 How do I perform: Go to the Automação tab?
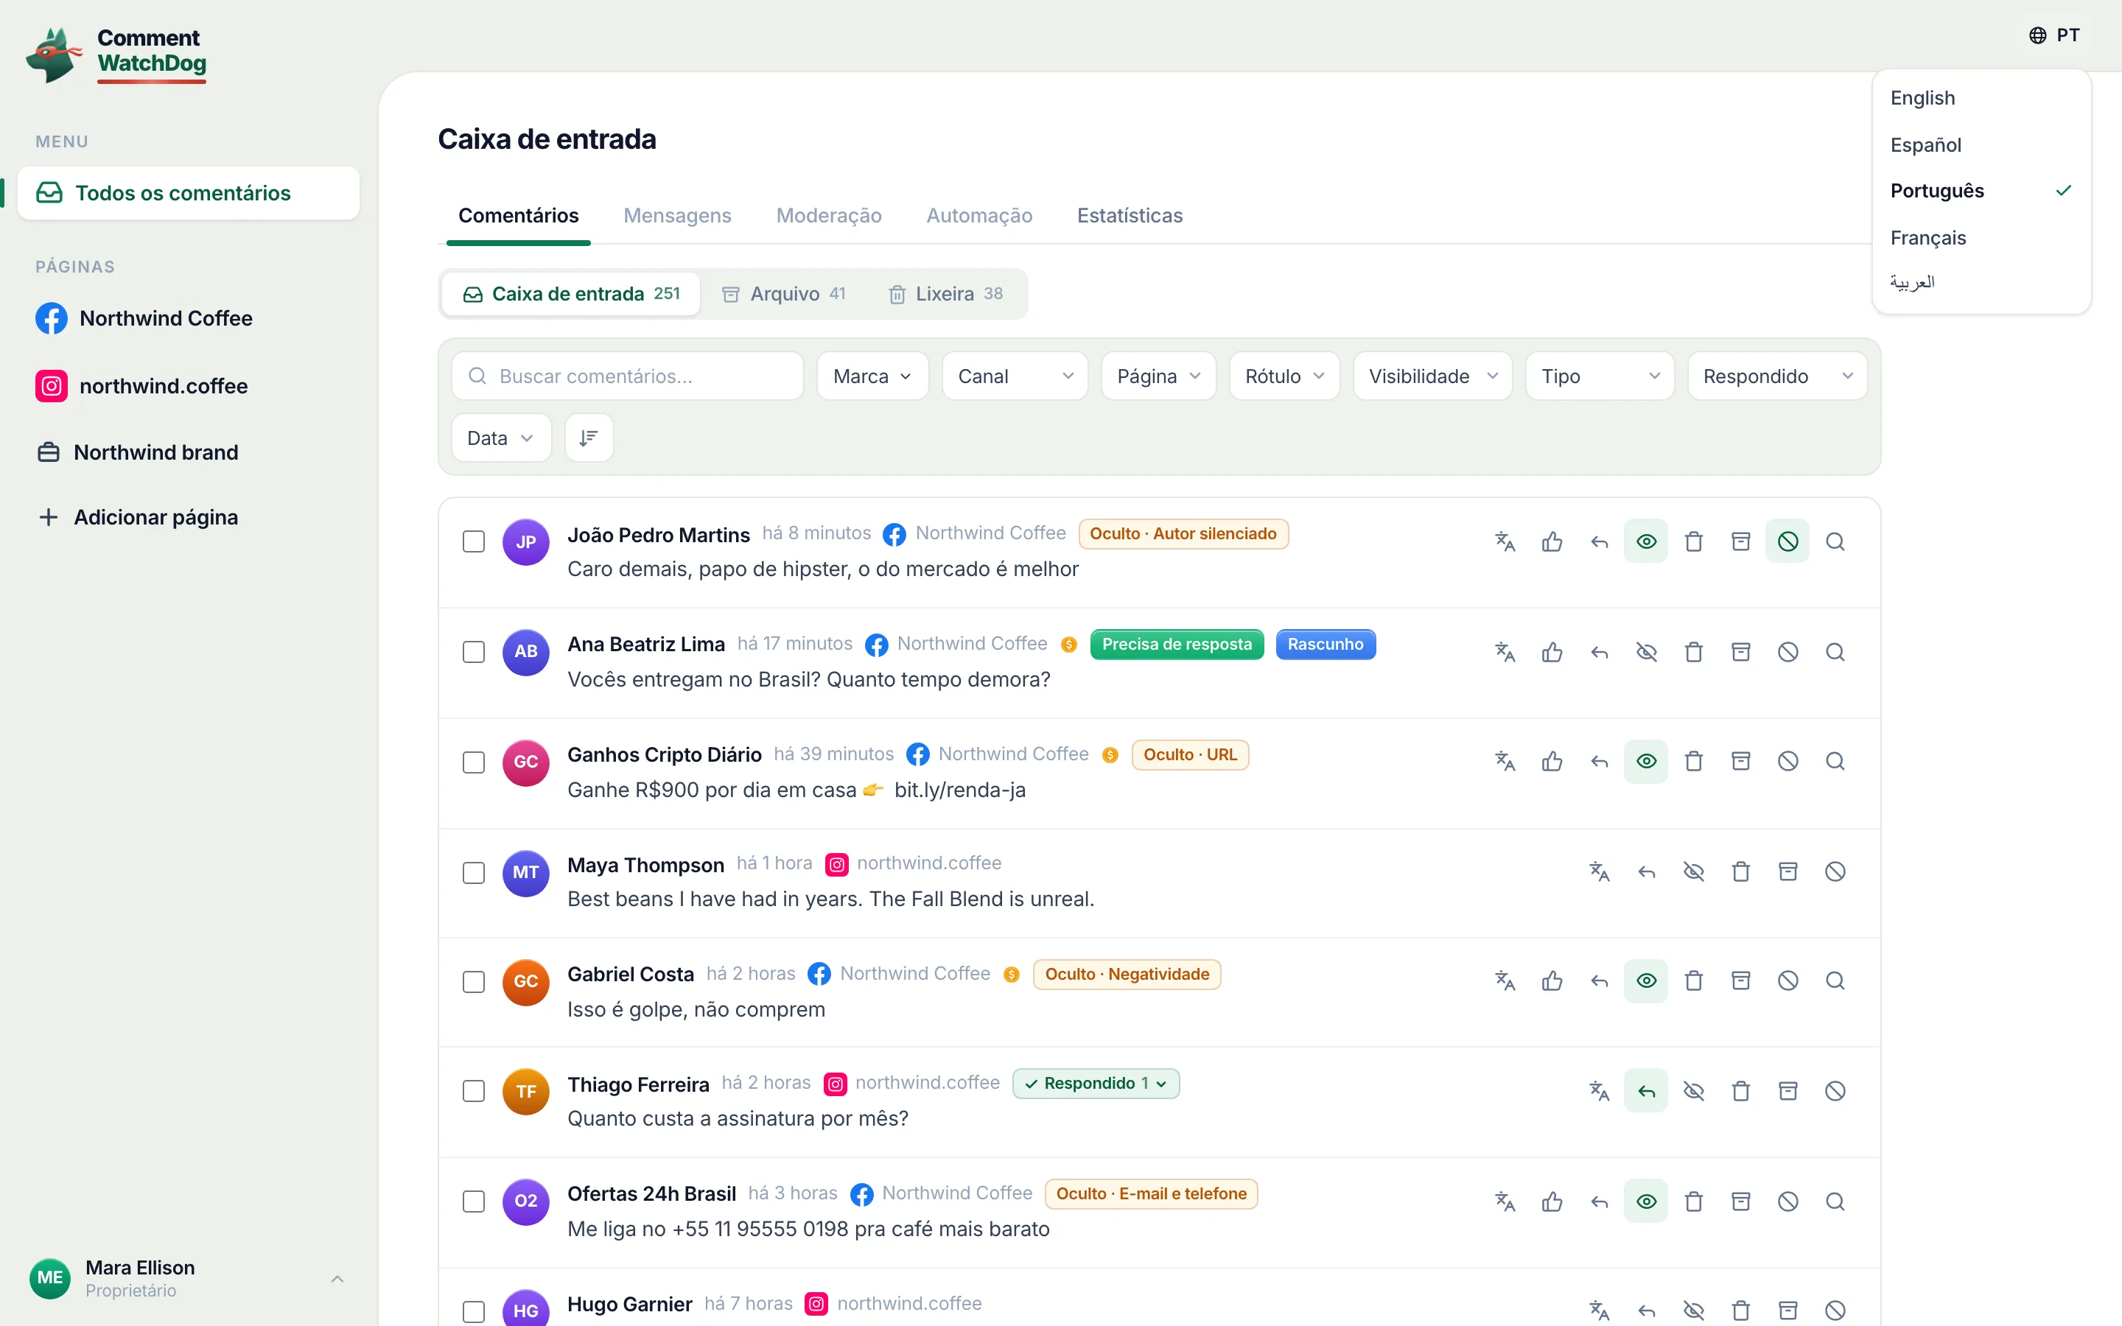click(x=979, y=216)
